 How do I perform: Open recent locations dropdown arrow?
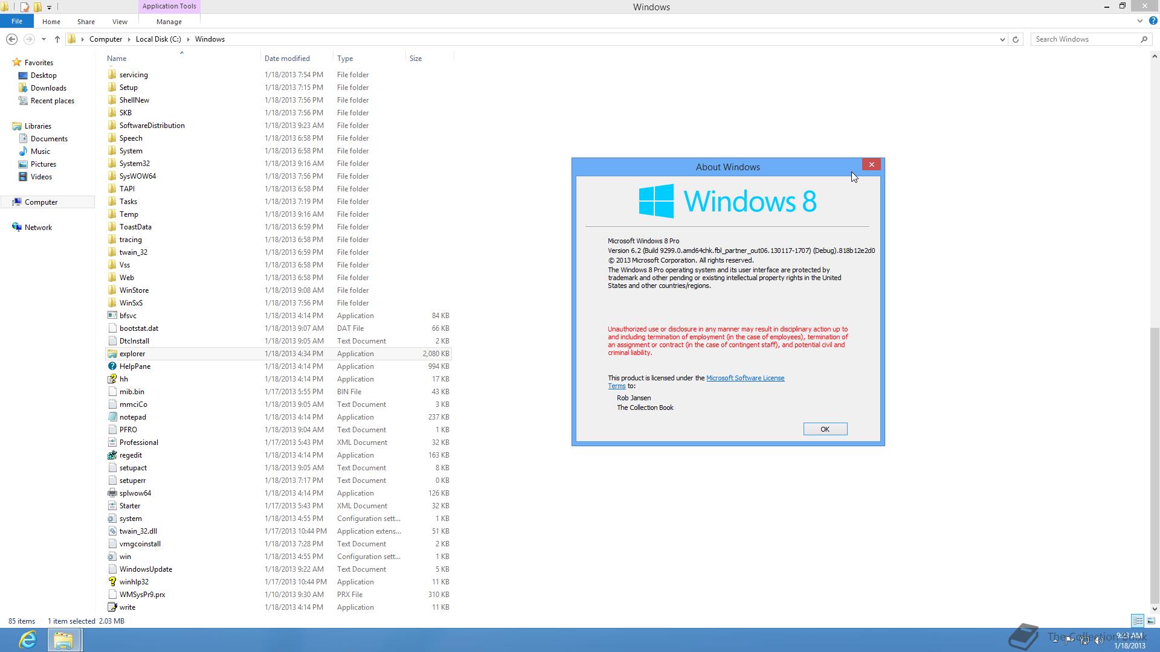pyautogui.click(x=43, y=39)
